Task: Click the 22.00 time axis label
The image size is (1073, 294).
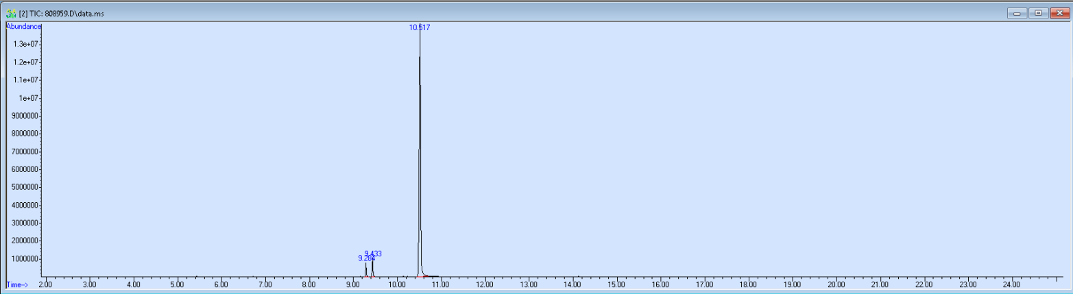Action: coord(924,284)
